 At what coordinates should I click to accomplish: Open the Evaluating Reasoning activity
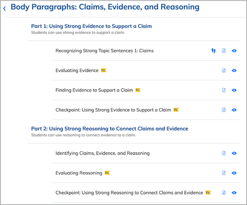pos(79,173)
